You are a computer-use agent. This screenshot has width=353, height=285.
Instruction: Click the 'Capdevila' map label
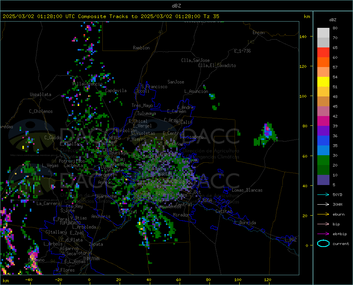[116, 91]
